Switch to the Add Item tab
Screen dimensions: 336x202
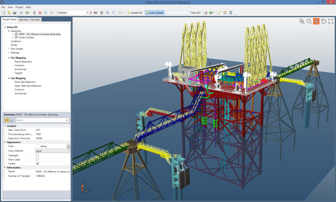pos(23,19)
